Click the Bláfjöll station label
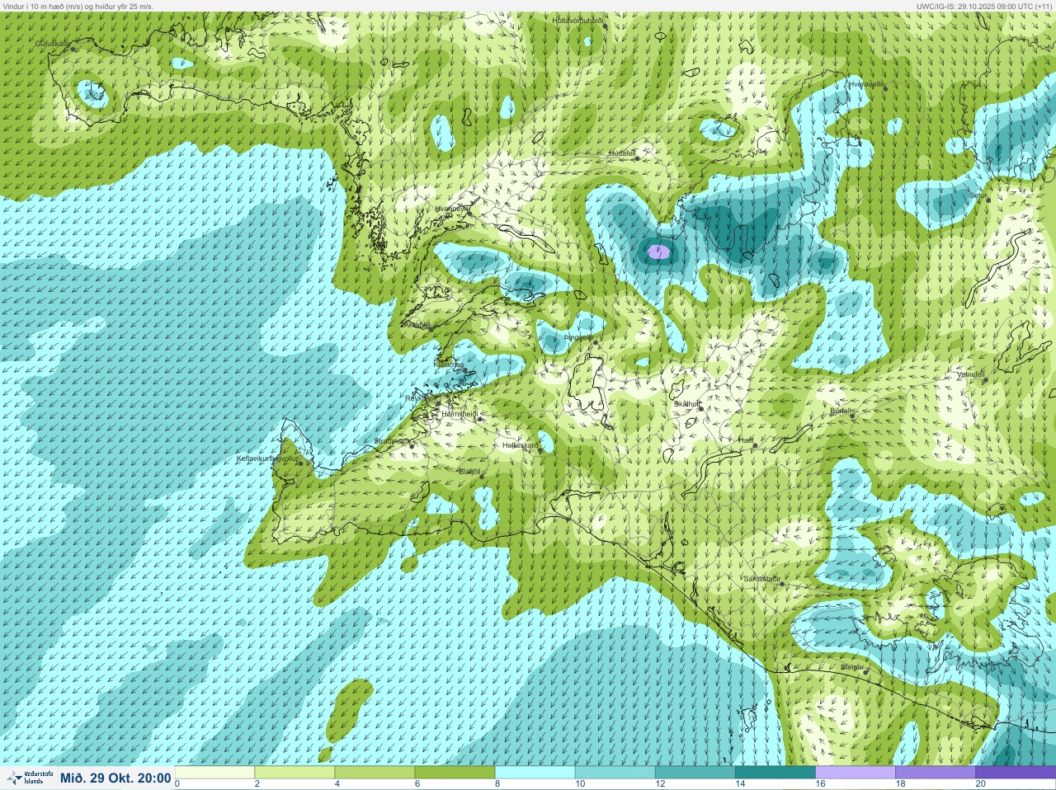The image size is (1056, 790). [x=469, y=472]
